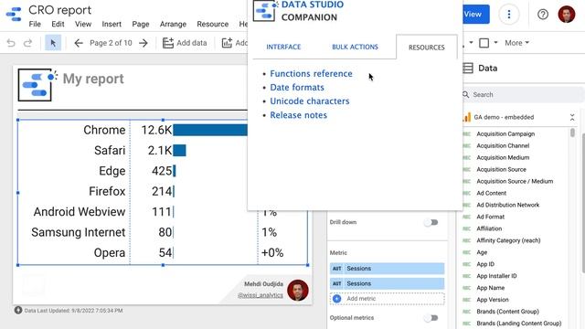
Task: Click the GA demo analytics icon
Action: (x=466, y=117)
